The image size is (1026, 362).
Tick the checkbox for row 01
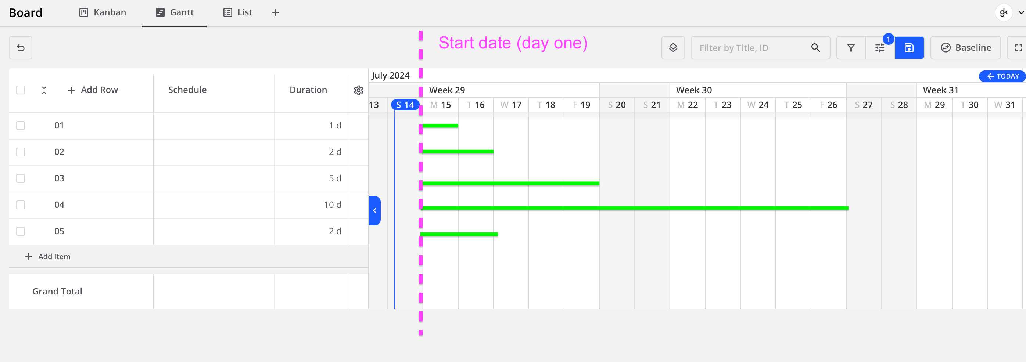click(x=21, y=125)
